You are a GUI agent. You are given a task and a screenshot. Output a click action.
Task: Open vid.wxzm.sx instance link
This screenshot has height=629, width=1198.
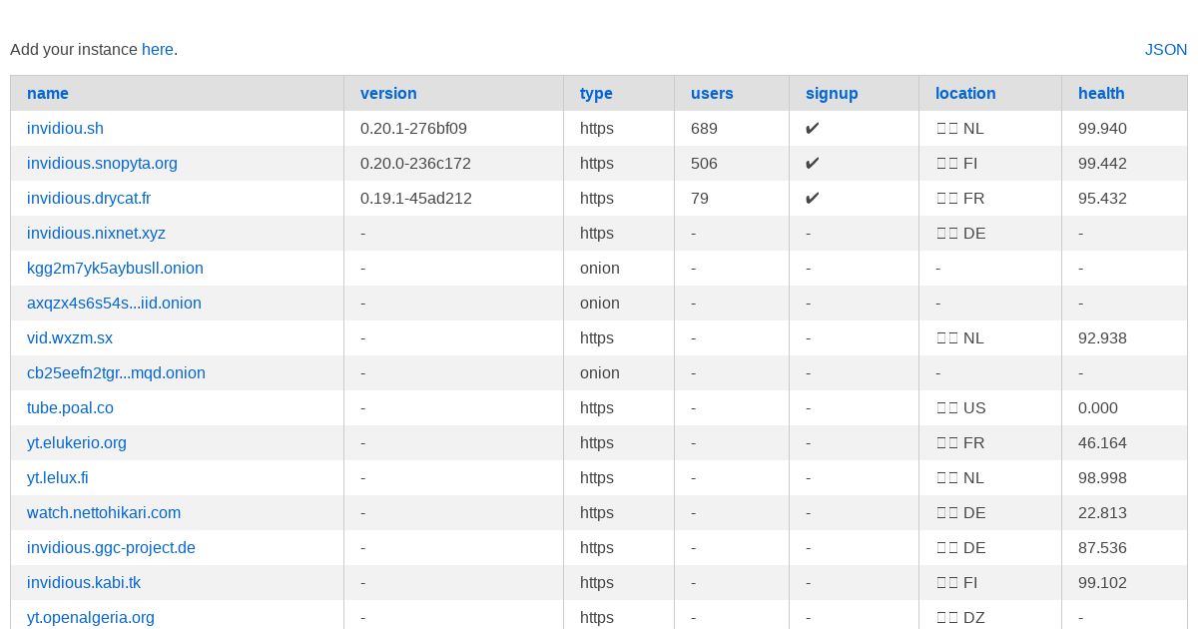tap(70, 337)
